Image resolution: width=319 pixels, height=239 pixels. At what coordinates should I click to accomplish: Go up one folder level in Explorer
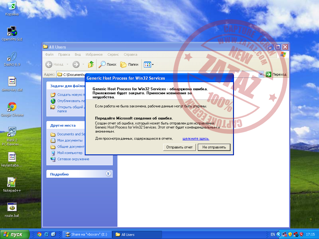coord(91,64)
